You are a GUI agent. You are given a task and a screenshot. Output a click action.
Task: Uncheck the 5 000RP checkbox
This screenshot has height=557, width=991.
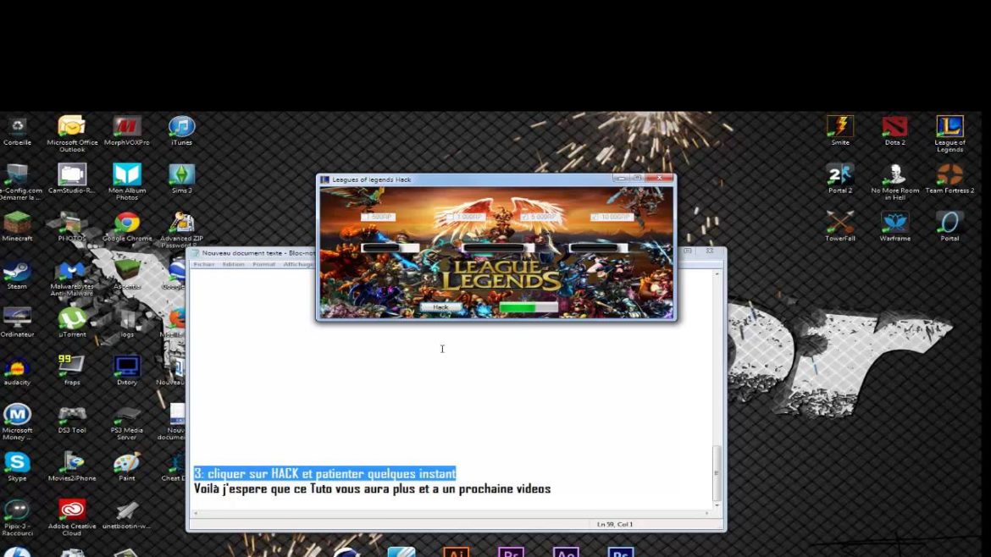pos(524,218)
